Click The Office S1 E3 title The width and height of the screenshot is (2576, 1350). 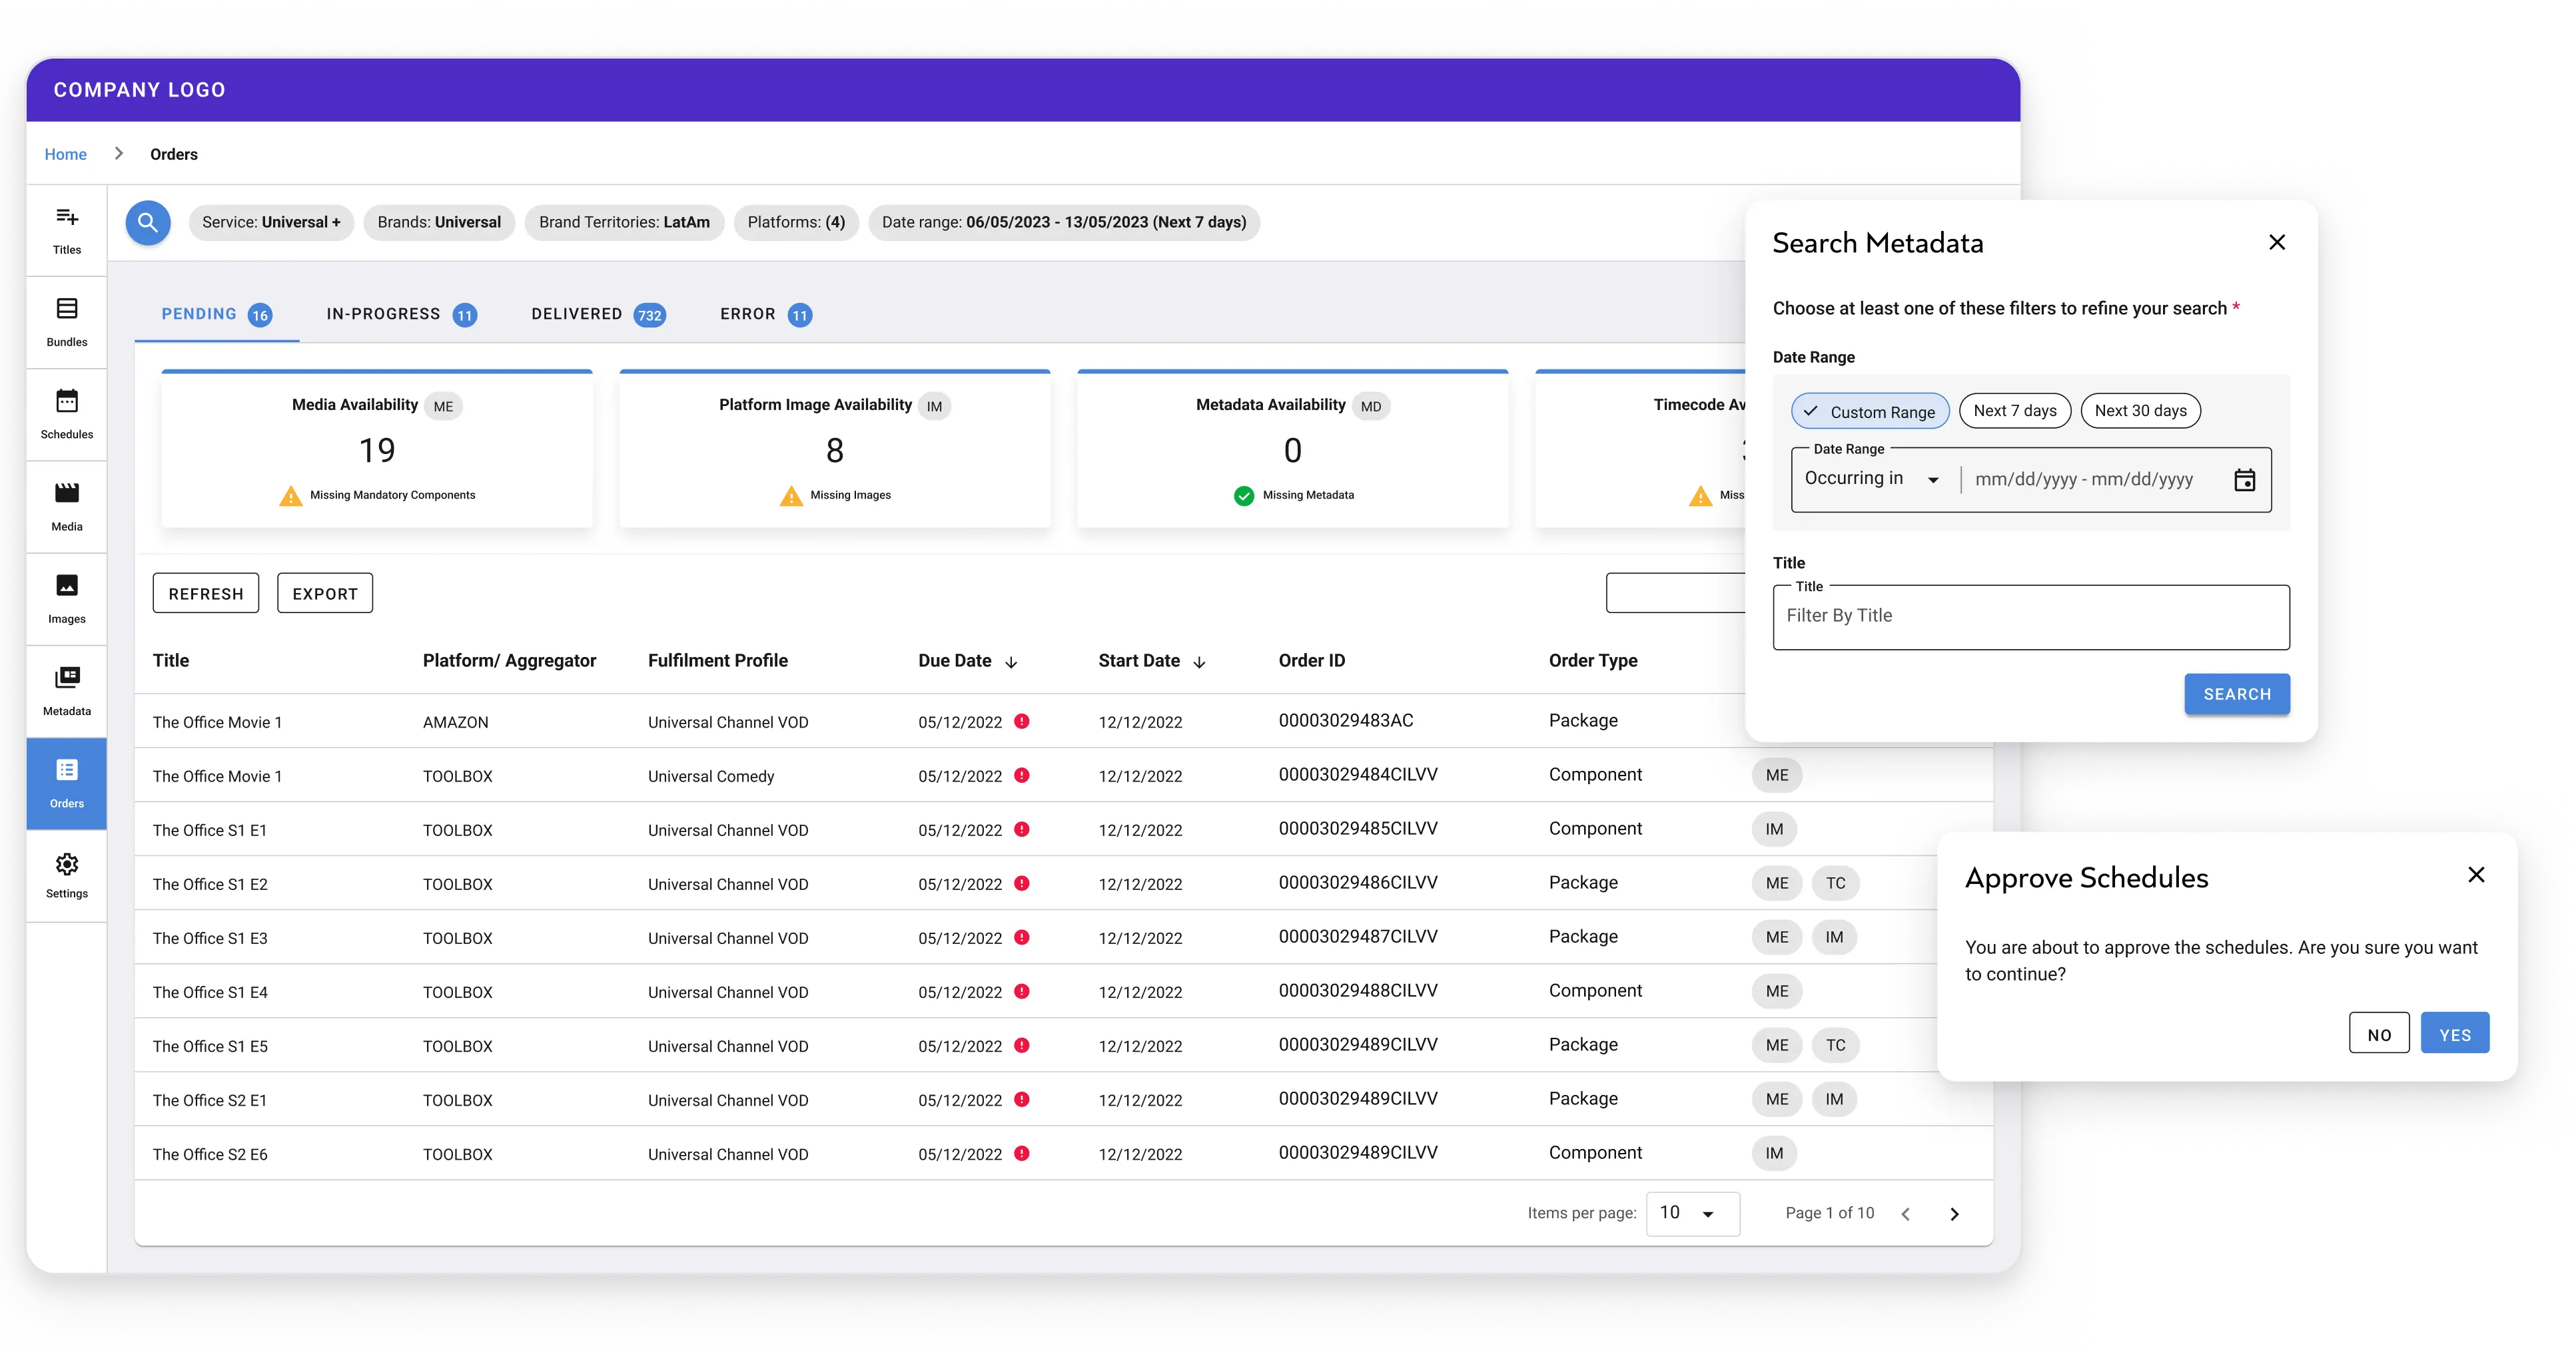(210, 937)
